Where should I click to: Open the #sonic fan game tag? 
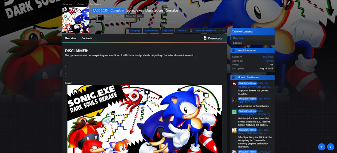tap(134, 16)
